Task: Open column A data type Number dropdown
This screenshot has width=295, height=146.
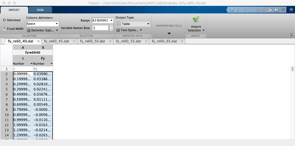Action: click(31, 64)
